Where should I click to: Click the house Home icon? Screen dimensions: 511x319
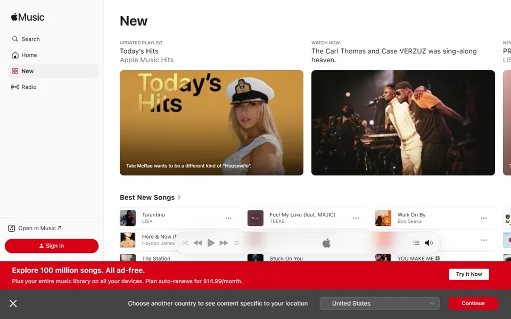[x=15, y=55]
